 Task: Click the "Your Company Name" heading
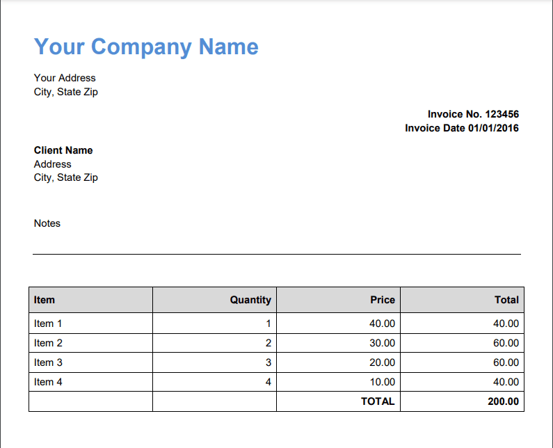tap(146, 47)
